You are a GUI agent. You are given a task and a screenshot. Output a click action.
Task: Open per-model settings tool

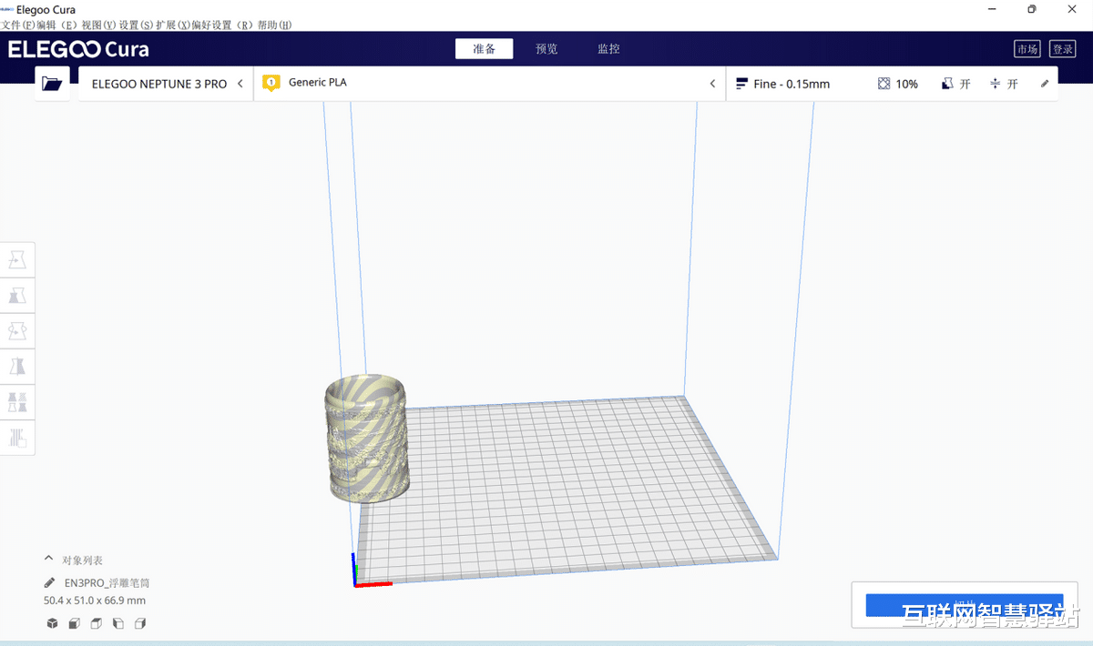(18, 401)
